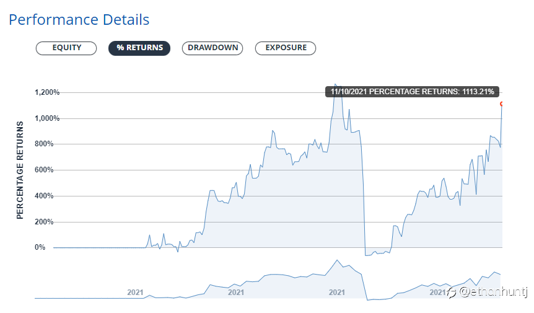Show the EXPOSURE chart view
This screenshot has width=534, height=313.
click(286, 48)
